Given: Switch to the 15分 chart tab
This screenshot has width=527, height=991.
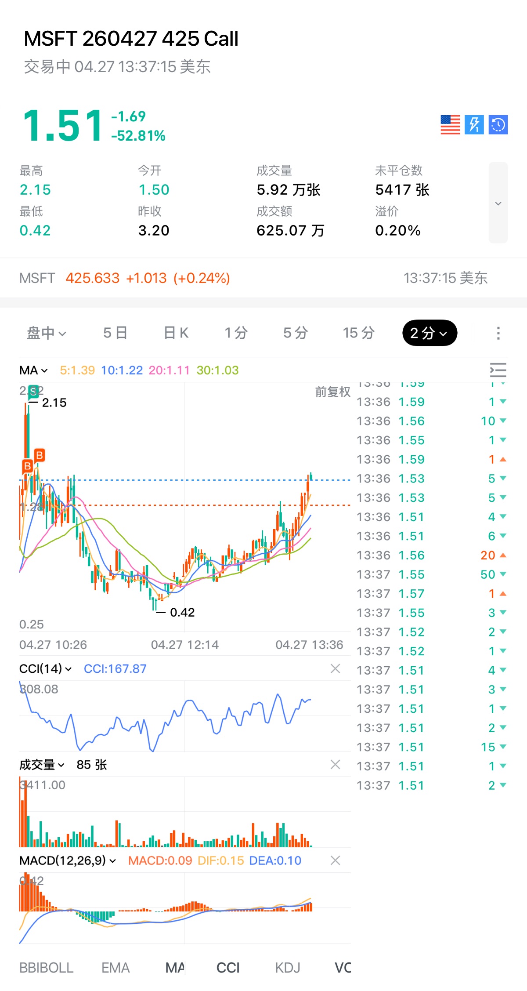Looking at the screenshot, I should coord(358,333).
